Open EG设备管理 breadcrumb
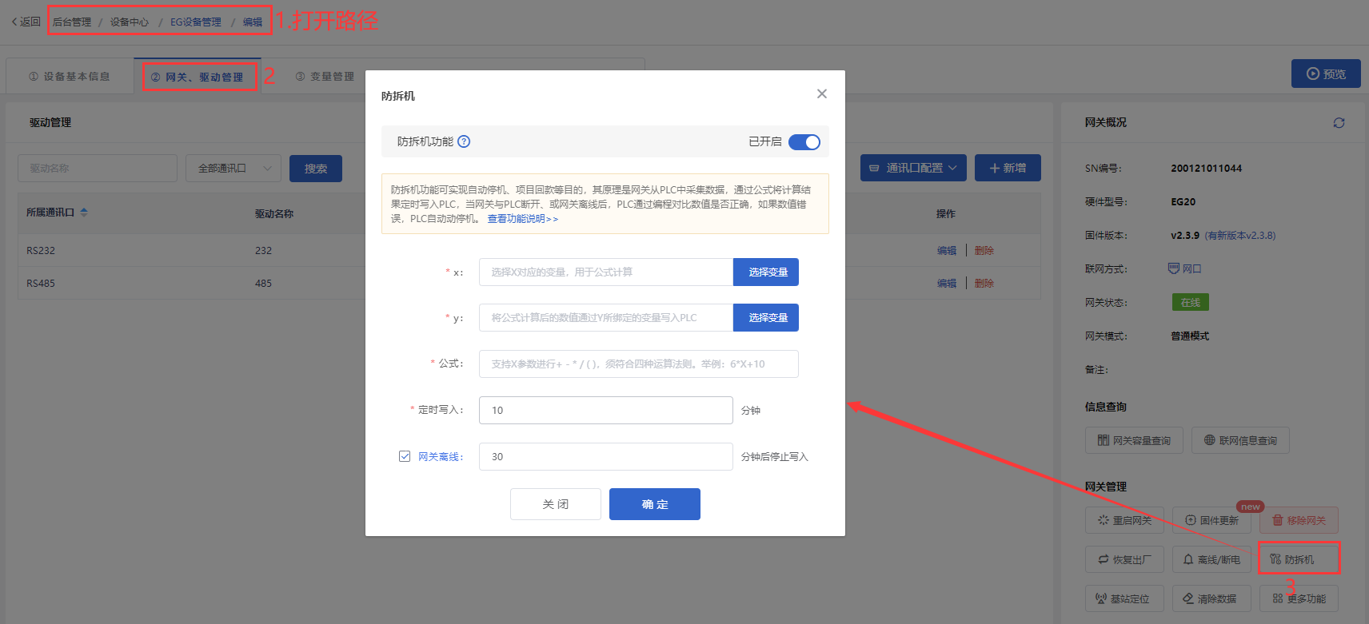 coord(196,22)
